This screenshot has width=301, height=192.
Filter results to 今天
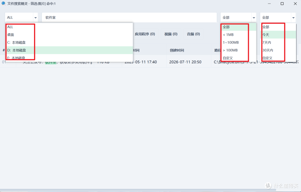278,35
